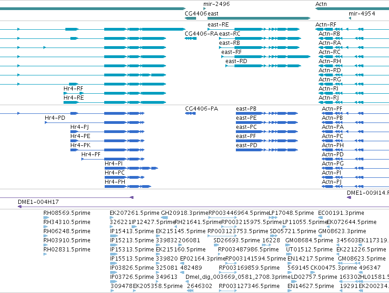Select the east-PF CDS label

(246, 136)
